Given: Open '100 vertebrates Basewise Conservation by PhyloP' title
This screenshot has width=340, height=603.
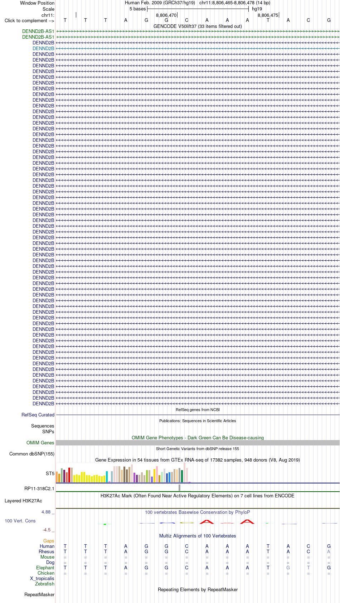Looking at the screenshot, I should (198, 512).
